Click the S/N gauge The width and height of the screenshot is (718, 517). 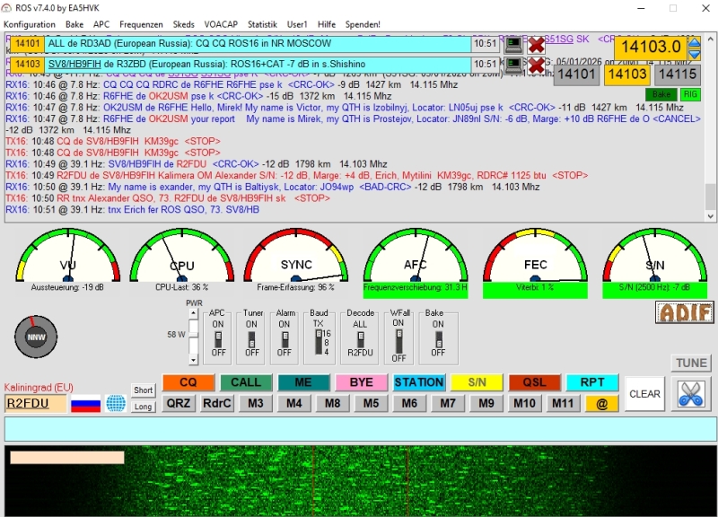click(x=655, y=263)
